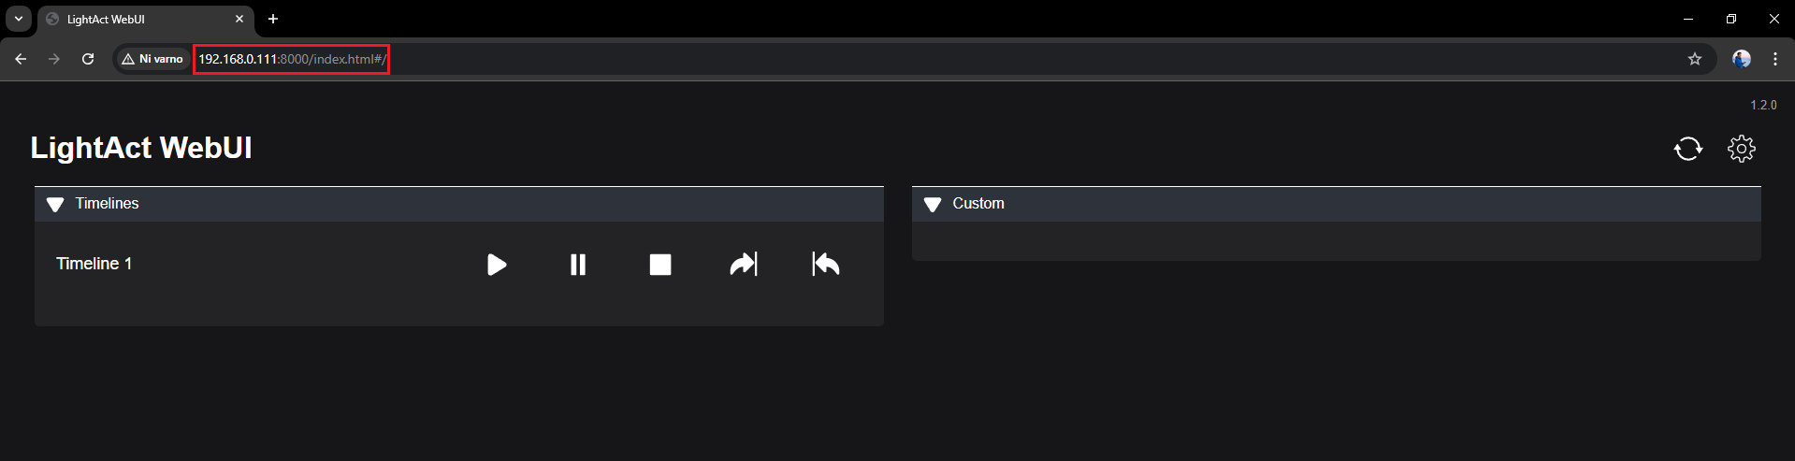
Task: Focus the address bar URL field
Action: [655, 59]
